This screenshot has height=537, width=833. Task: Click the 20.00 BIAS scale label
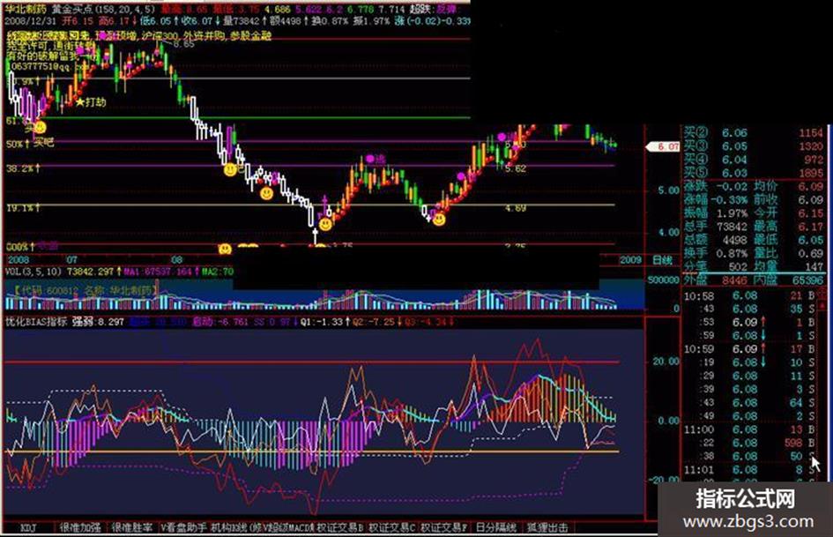click(666, 362)
